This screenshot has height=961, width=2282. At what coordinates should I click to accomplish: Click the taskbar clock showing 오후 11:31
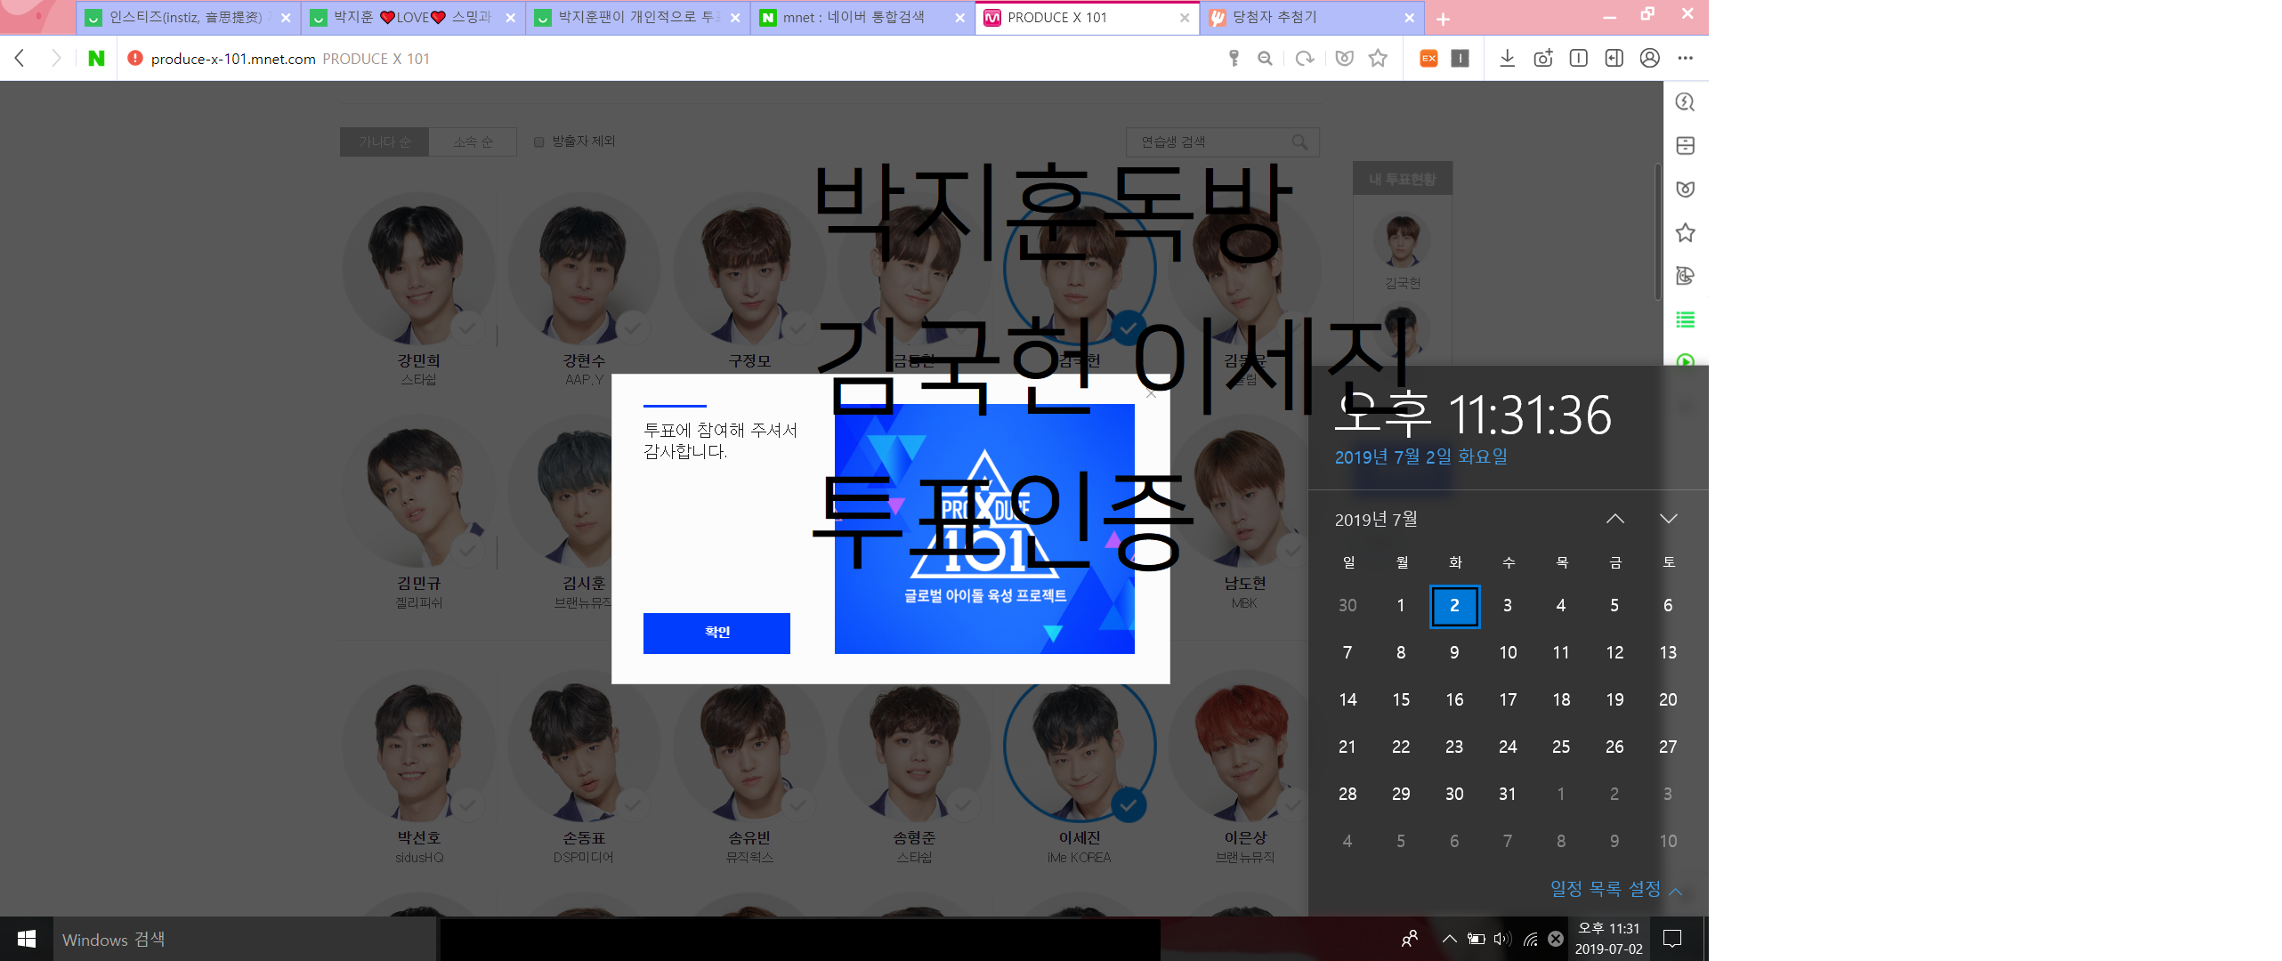[1608, 939]
